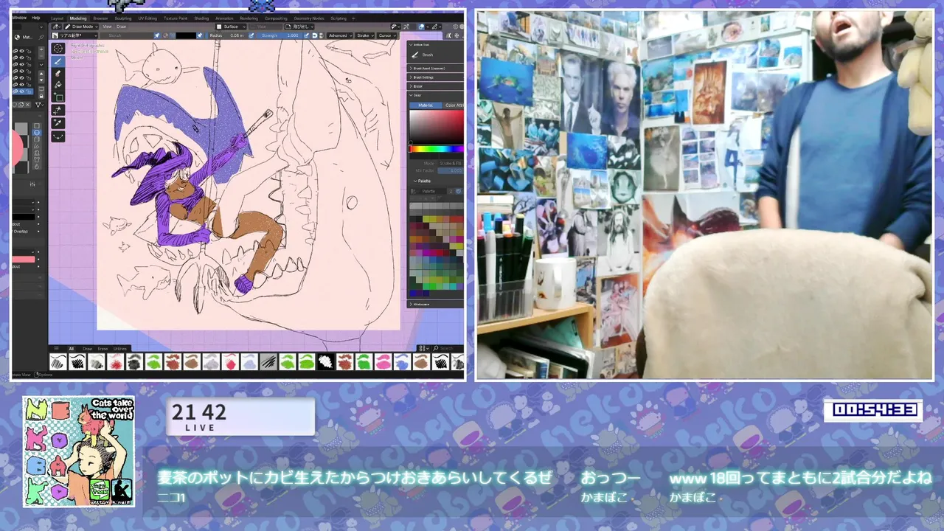
Task: Pick the dark gray hatching brush thumbnail
Action: 268,361
